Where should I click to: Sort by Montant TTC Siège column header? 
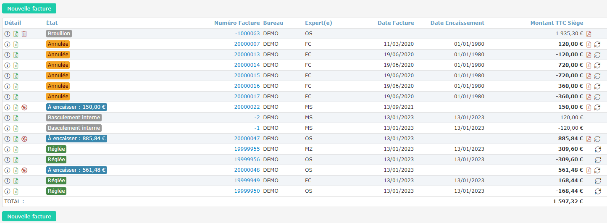pos(557,23)
